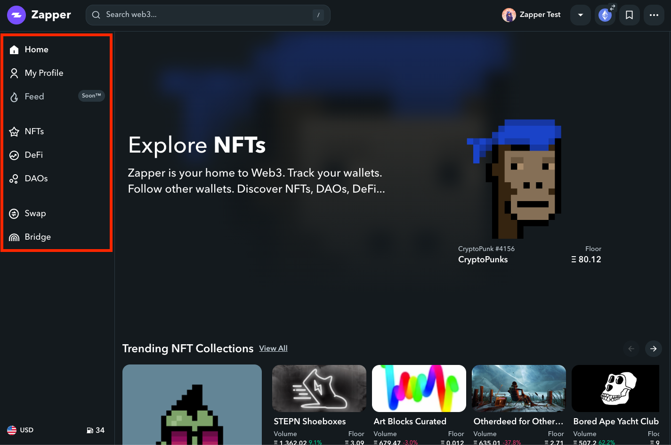The width and height of the screenshot is (671, 445).
Task: Open the STEPN Shoeboxes thumbnail
Action: pos(319,388)
